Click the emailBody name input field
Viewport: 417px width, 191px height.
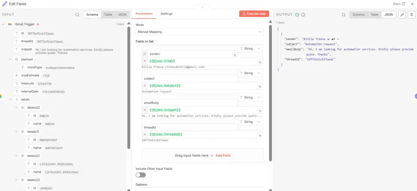pyautogui.click(x=189, y=103)
